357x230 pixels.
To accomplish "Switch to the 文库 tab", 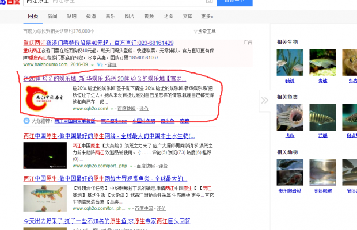I will click(188, 16).
